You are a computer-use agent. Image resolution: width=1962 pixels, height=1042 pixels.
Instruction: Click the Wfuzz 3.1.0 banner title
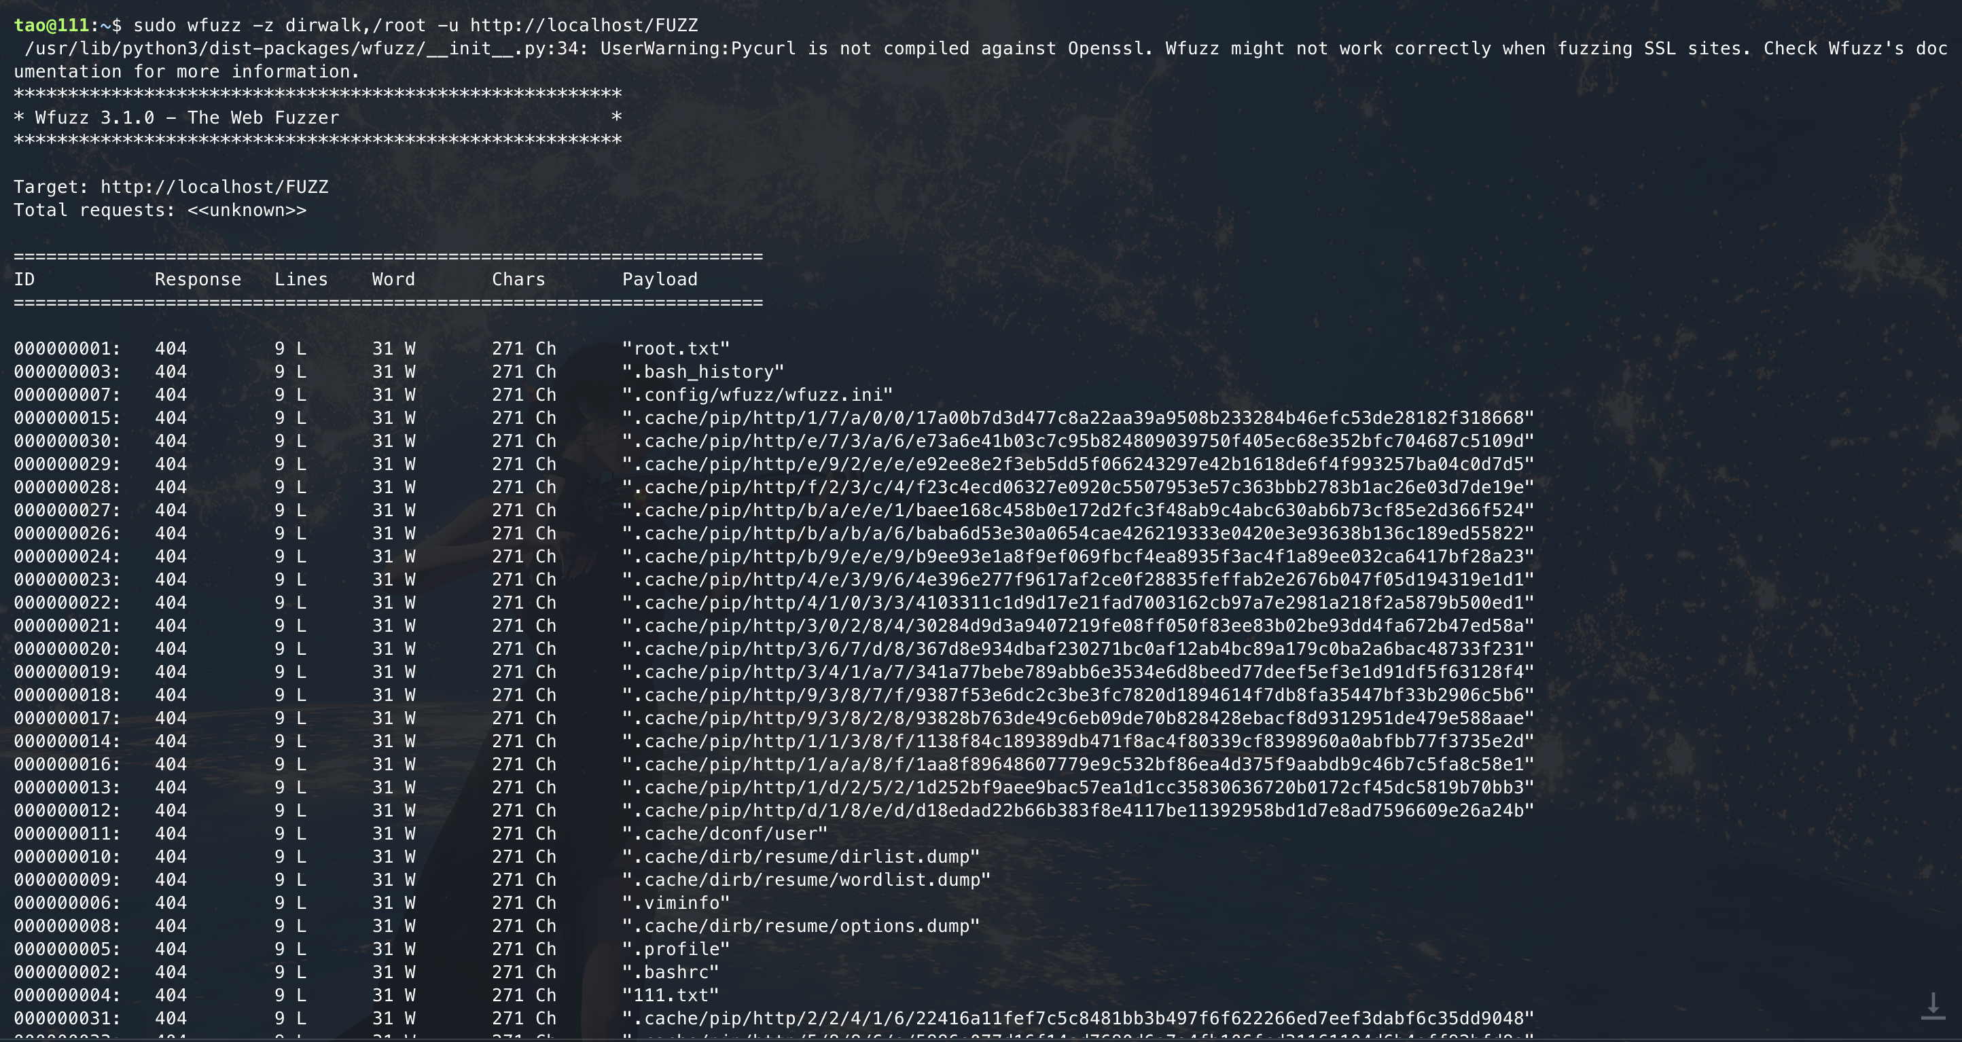tap(187, 118)
